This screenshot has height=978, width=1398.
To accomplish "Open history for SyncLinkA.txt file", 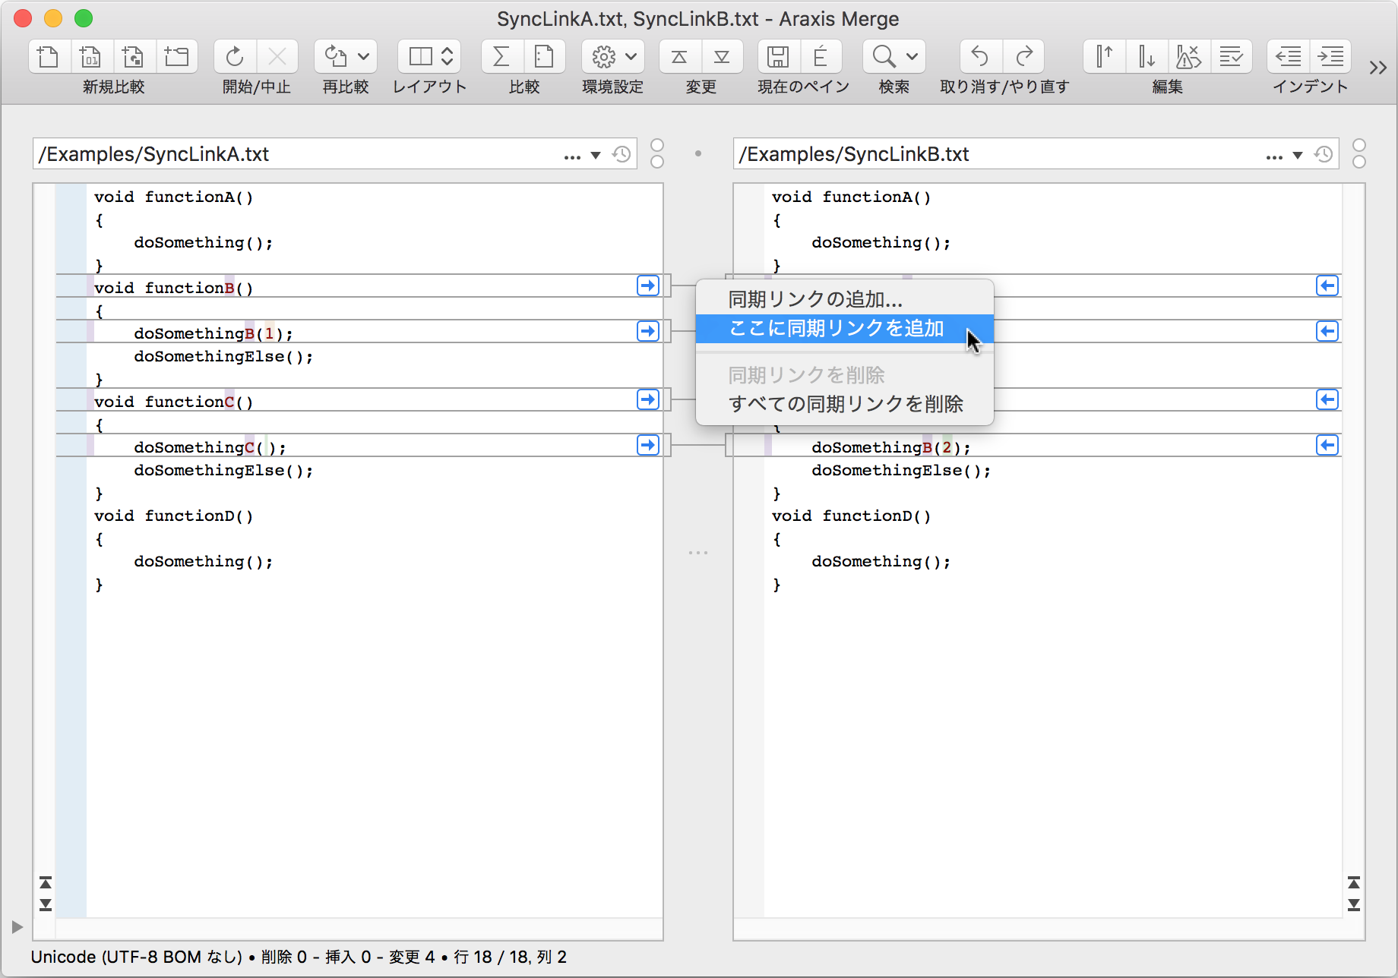I will point(622,154).
